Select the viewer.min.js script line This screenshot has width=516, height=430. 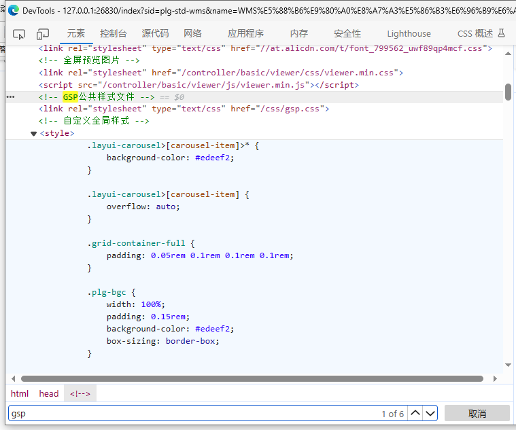click(199, 85)
